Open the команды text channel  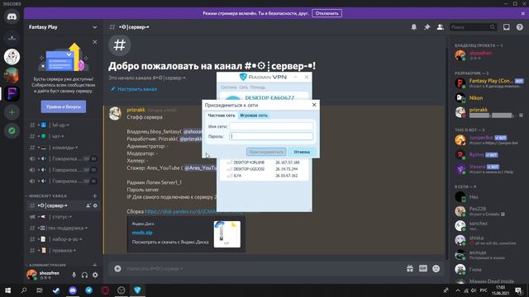[x=63, y=148]
